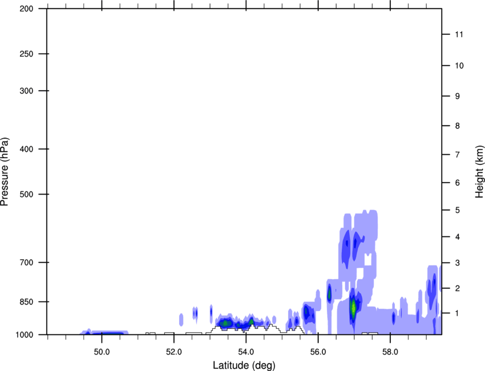Click the Latitude (deg) axis title

(x=244, y=365)
